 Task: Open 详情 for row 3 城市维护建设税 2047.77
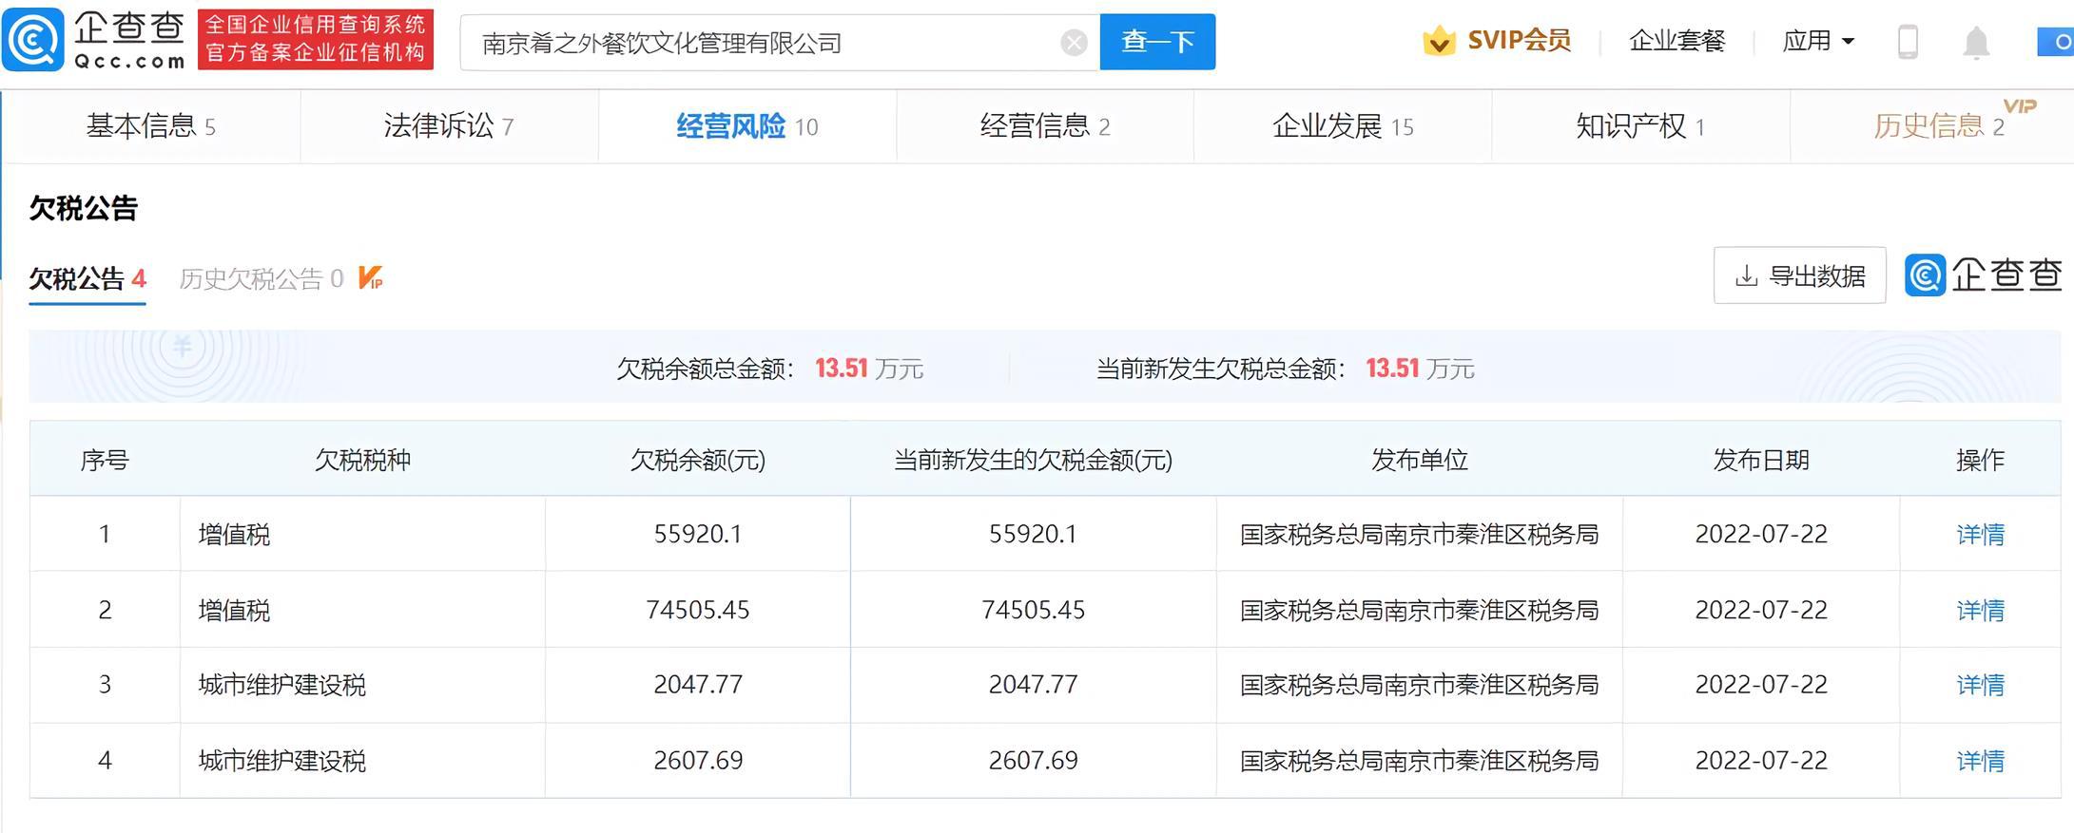click(1980, 685)
